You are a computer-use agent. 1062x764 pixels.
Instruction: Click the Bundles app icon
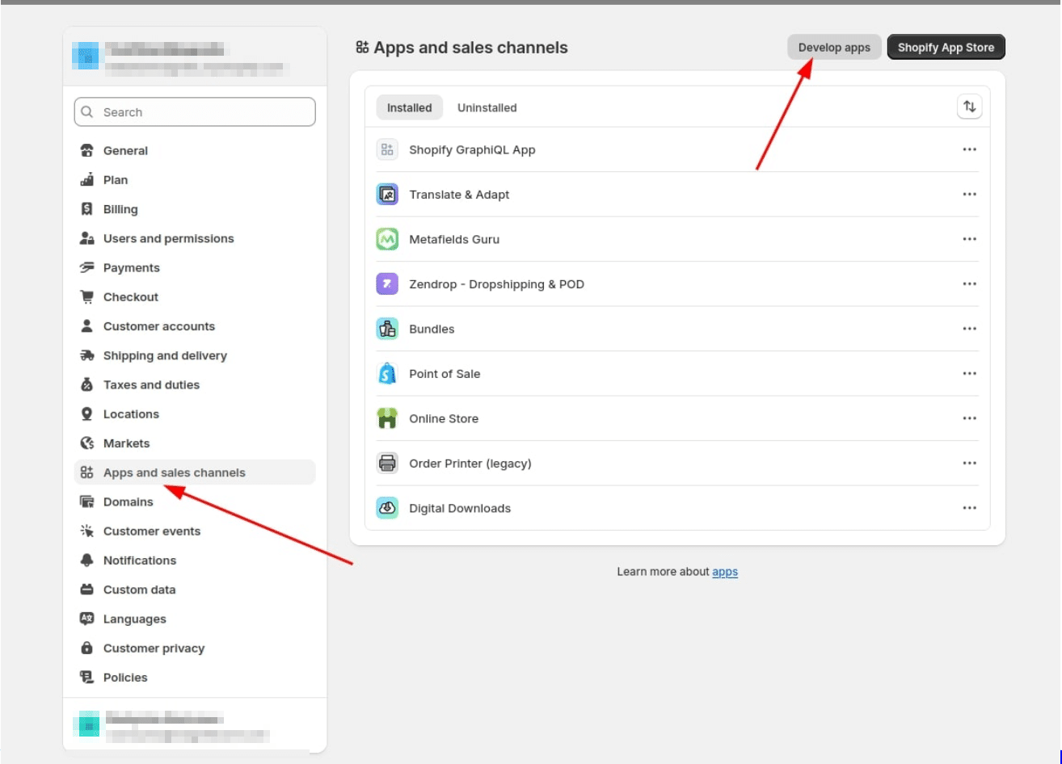(387, 329)
